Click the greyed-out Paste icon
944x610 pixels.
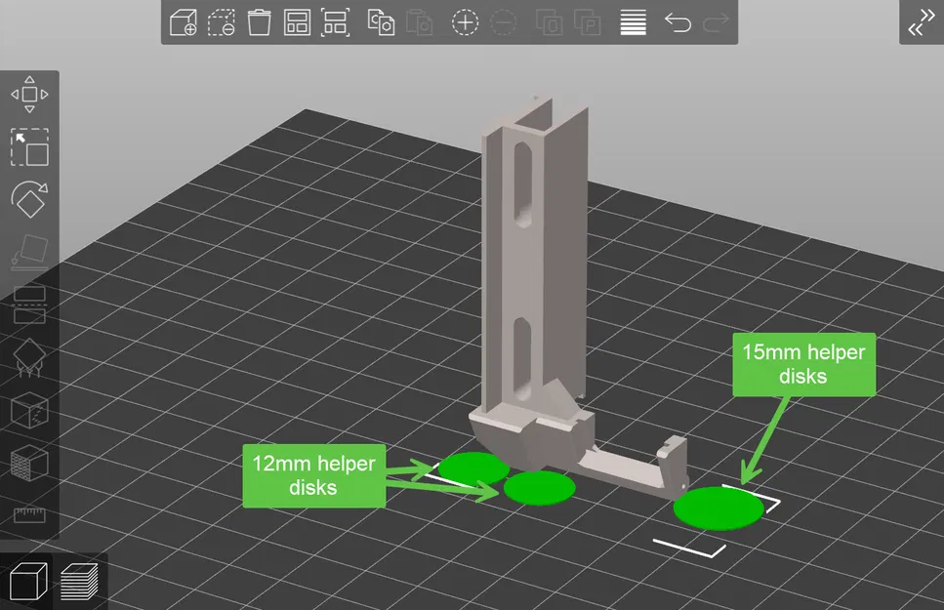click(420, 22)
